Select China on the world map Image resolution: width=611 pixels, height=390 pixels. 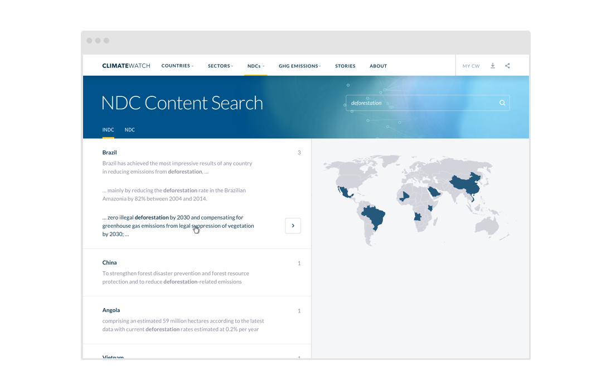pos(465,183)
